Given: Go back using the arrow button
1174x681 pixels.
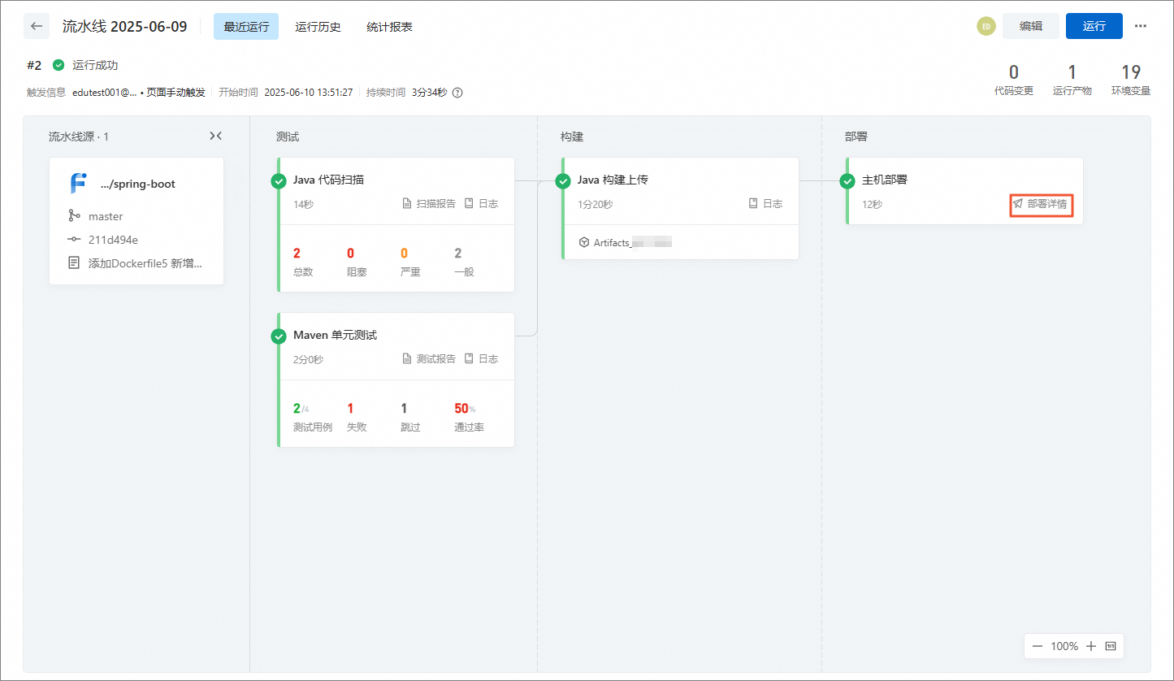Looking at the screenshot, I should 37,26.
